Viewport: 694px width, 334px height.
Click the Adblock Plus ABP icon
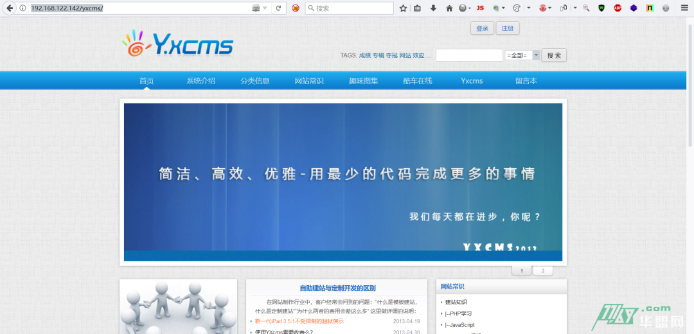pyautogui.click(x=618, y=8)
